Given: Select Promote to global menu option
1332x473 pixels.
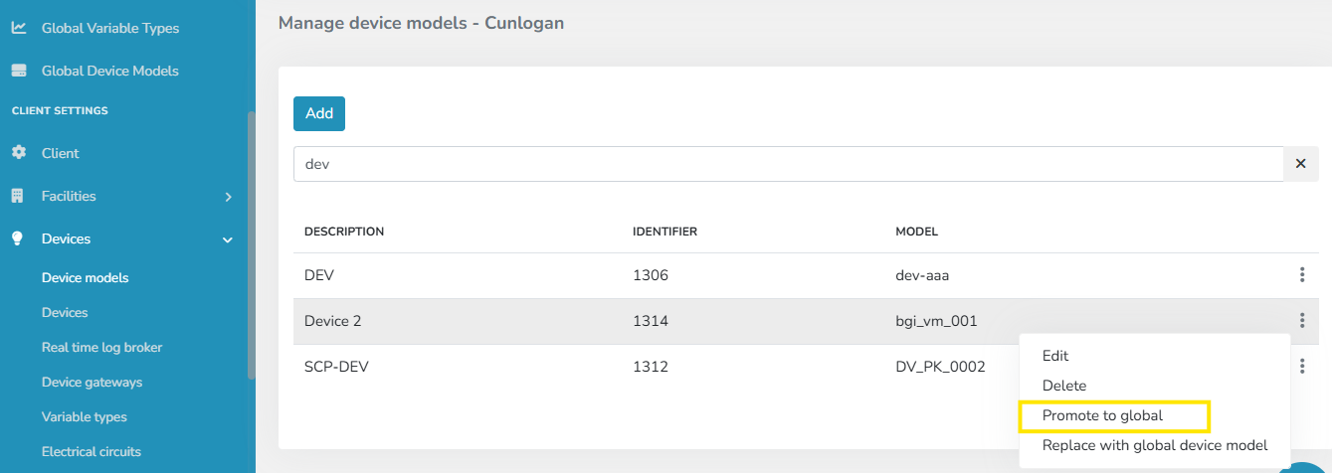Looking at the screenshot, I should (1102, 415).
